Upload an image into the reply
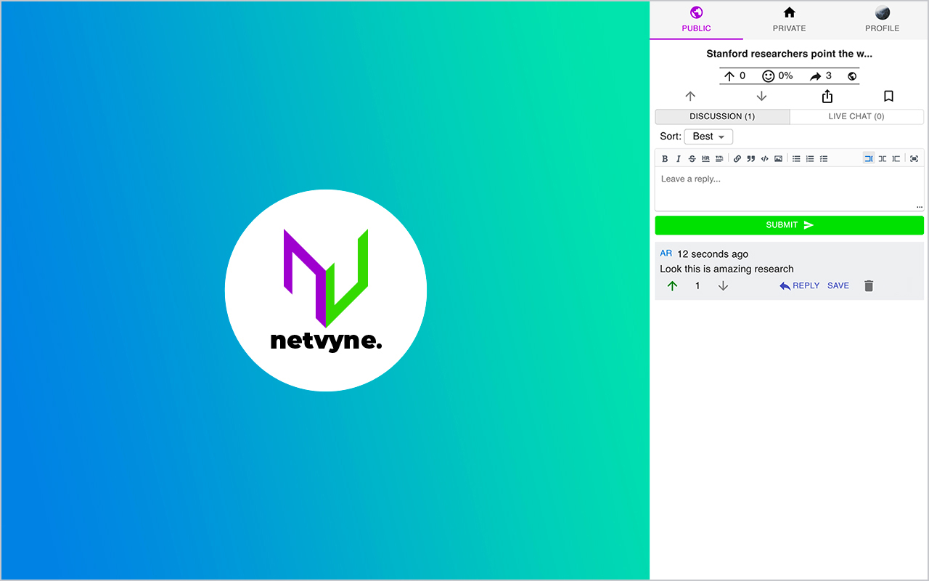This screenshot has width=929, height=581. (778, 158)
